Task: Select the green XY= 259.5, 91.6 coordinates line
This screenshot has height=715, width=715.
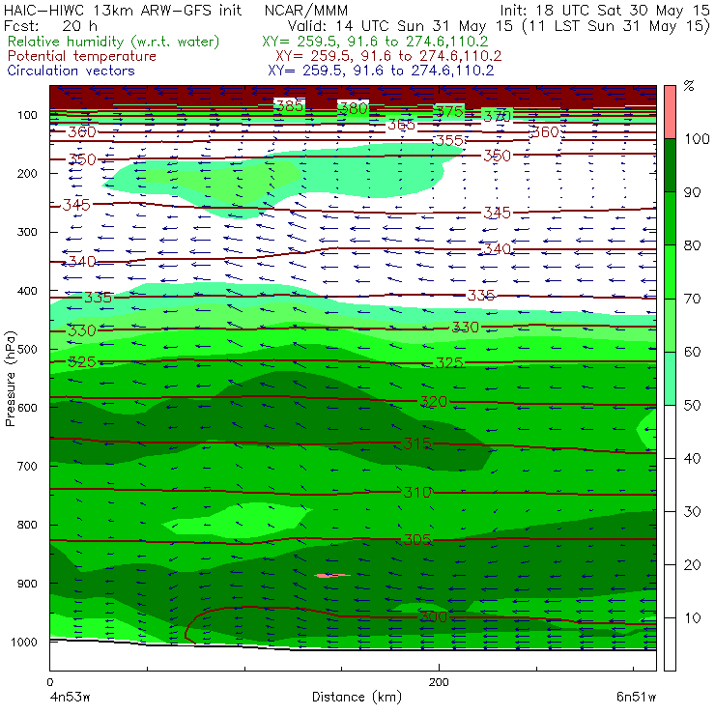Action: click(x=375, y=42)
